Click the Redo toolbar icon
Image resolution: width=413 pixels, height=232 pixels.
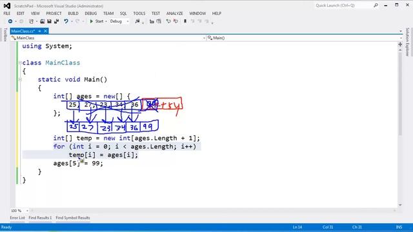77,21
